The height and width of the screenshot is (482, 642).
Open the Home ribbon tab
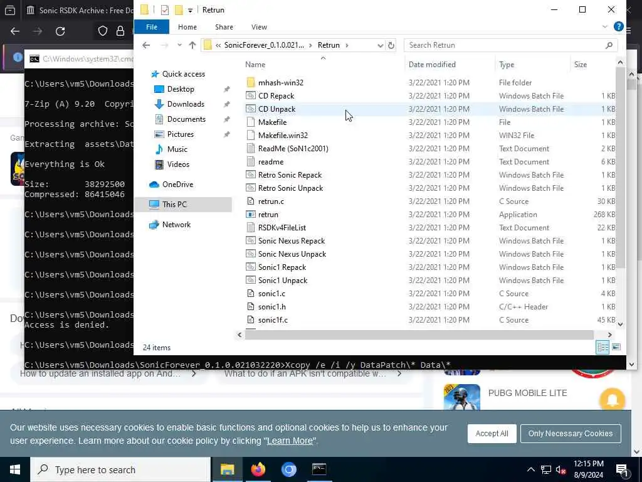tap(187, 26)
